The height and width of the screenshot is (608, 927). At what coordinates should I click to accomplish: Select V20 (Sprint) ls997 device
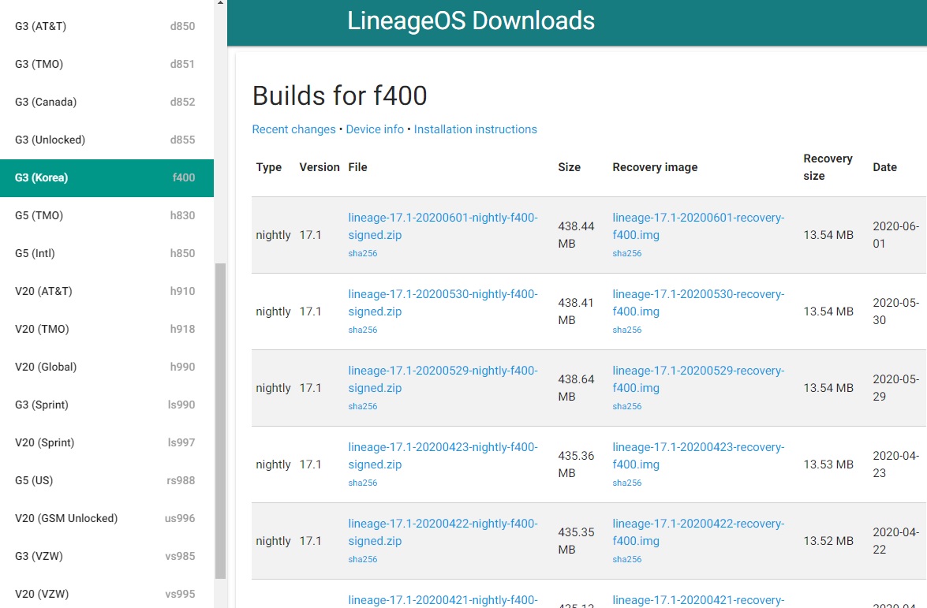(x=107, y=442)
